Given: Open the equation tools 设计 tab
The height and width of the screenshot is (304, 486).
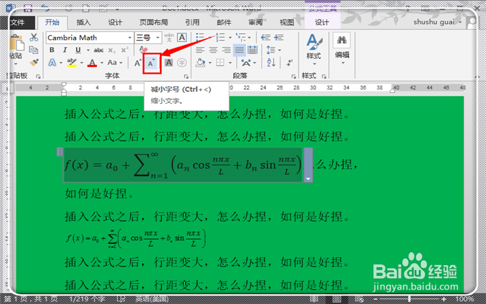Looking at the screenshot, I should coord(322,23).
